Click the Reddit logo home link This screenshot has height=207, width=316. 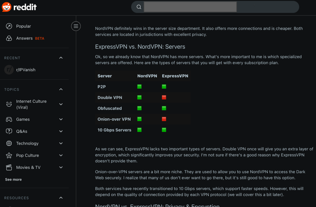tap(19, 7)
